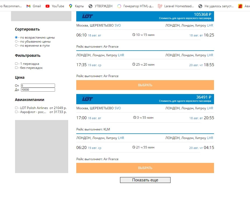
Task: Click the Показать еще button
Action: 145,180
